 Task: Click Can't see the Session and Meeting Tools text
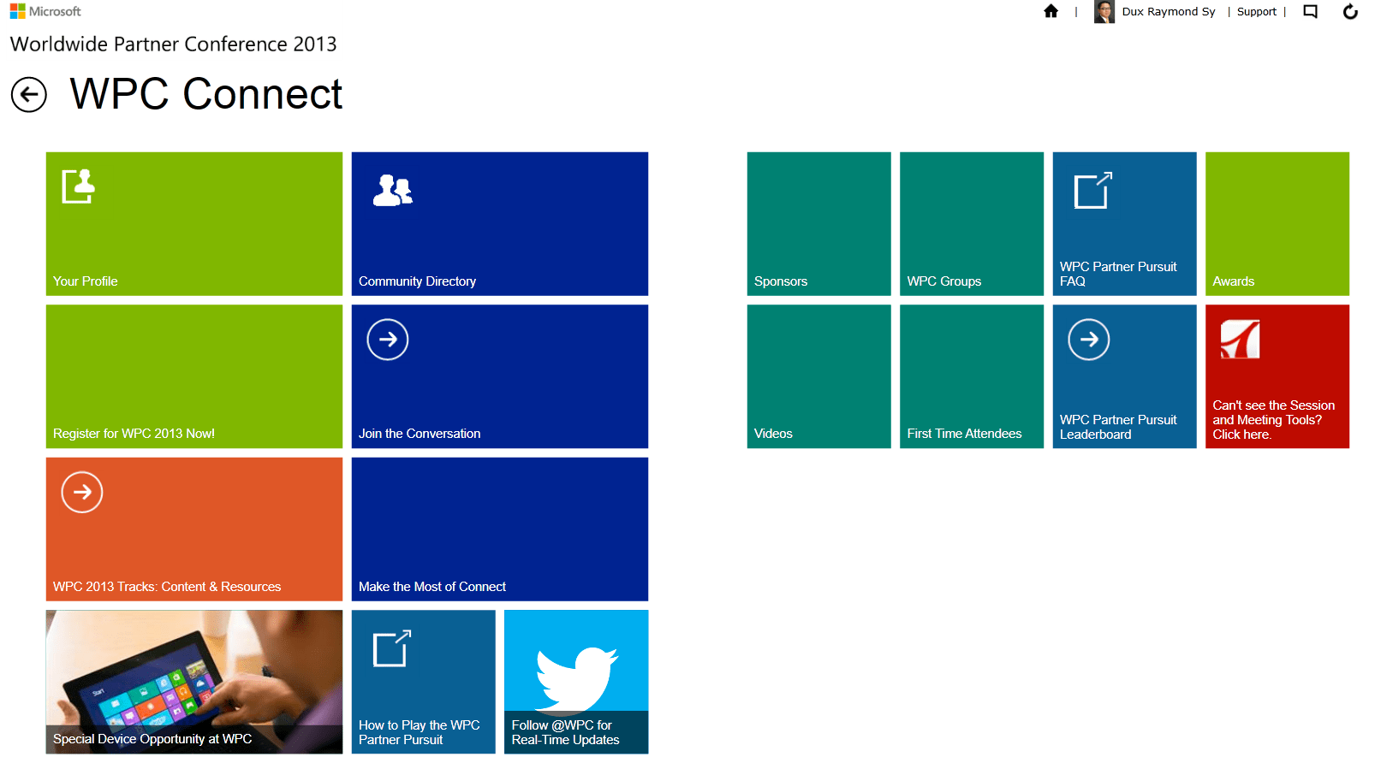(x=1273, y=420)
